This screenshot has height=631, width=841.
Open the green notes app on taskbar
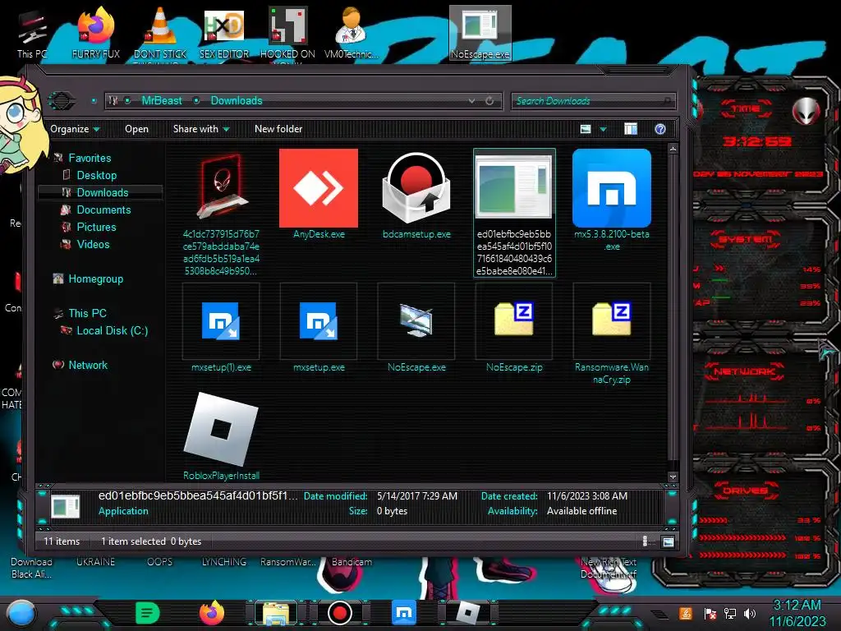[x=147, y=613]
